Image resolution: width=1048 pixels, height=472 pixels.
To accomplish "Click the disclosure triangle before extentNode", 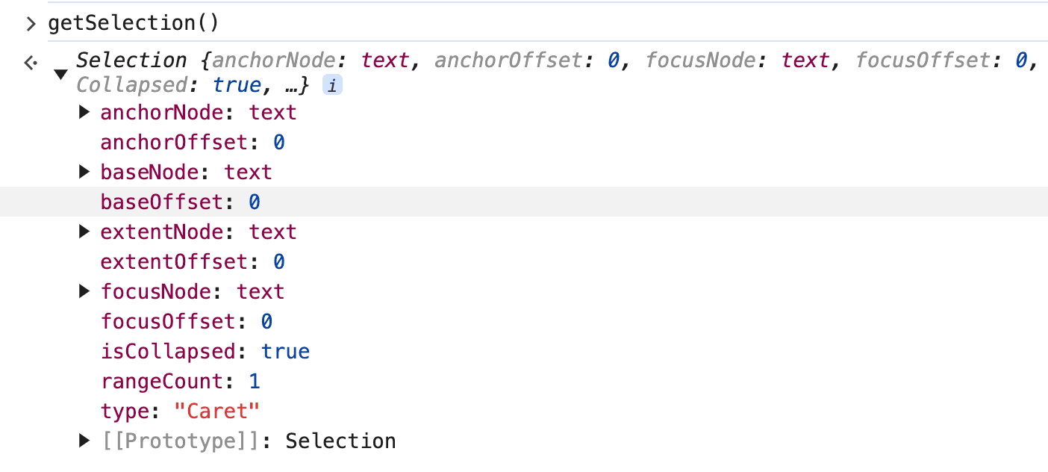I will point(84,232).
